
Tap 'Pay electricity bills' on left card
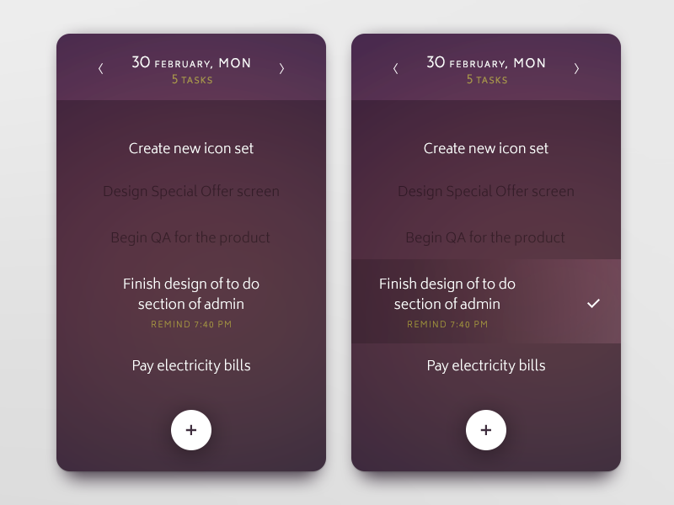[x=191, y=365]
